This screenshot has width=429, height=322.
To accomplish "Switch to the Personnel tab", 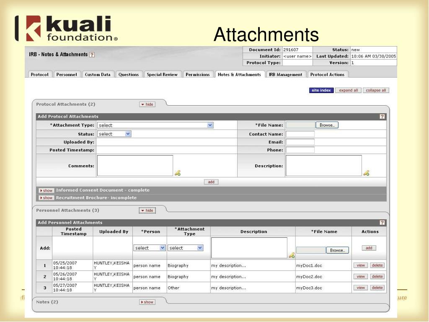I will point(67,75).
